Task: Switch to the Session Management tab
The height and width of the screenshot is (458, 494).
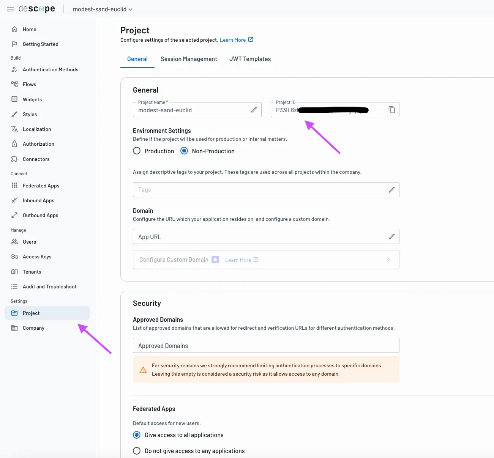Action: [x=189, y=59]
